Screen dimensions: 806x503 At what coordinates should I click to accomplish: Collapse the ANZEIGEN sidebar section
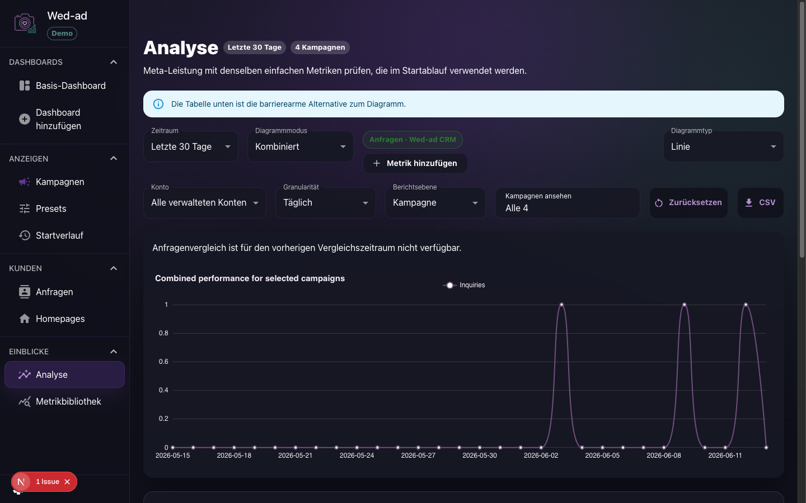point(114,159)
